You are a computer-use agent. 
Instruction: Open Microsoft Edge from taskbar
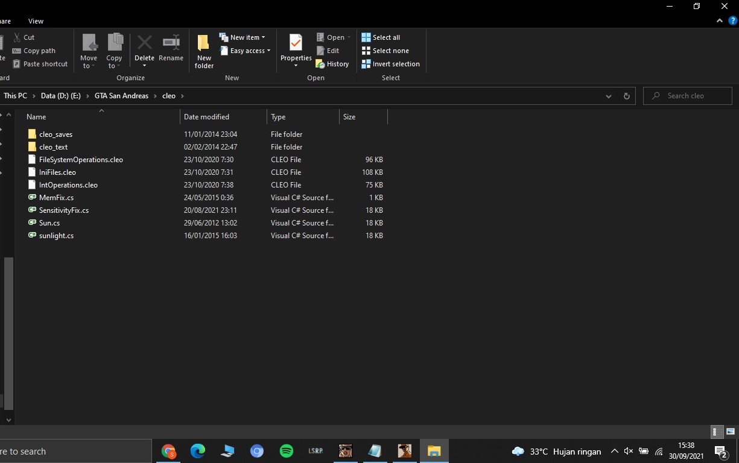(198, 451)
